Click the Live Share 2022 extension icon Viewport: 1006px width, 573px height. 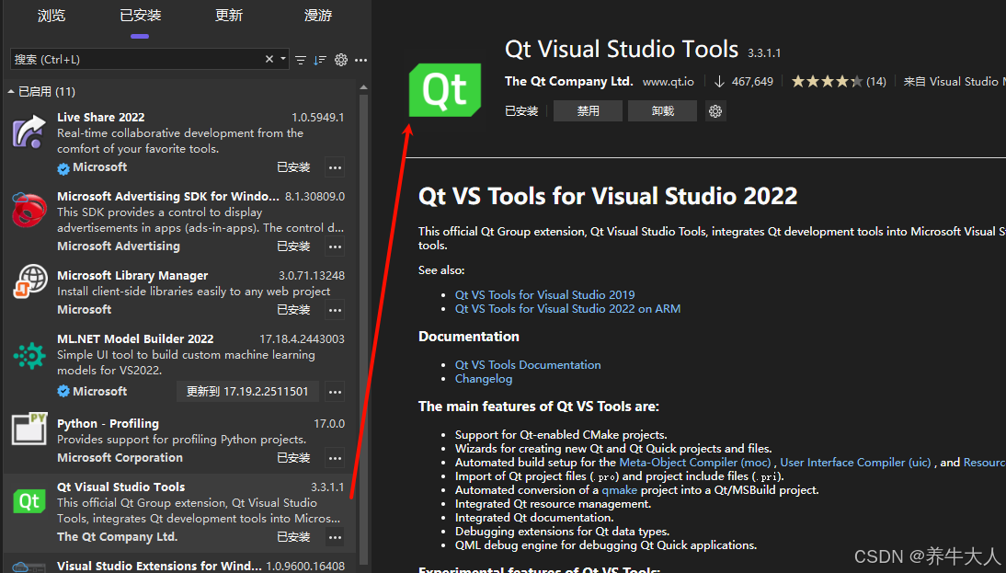[29, 132]
